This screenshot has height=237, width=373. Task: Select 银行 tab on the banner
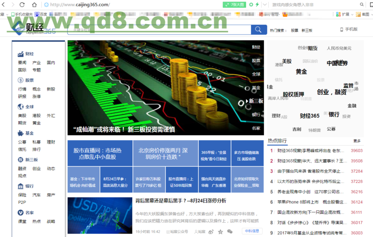coord(256,115)
